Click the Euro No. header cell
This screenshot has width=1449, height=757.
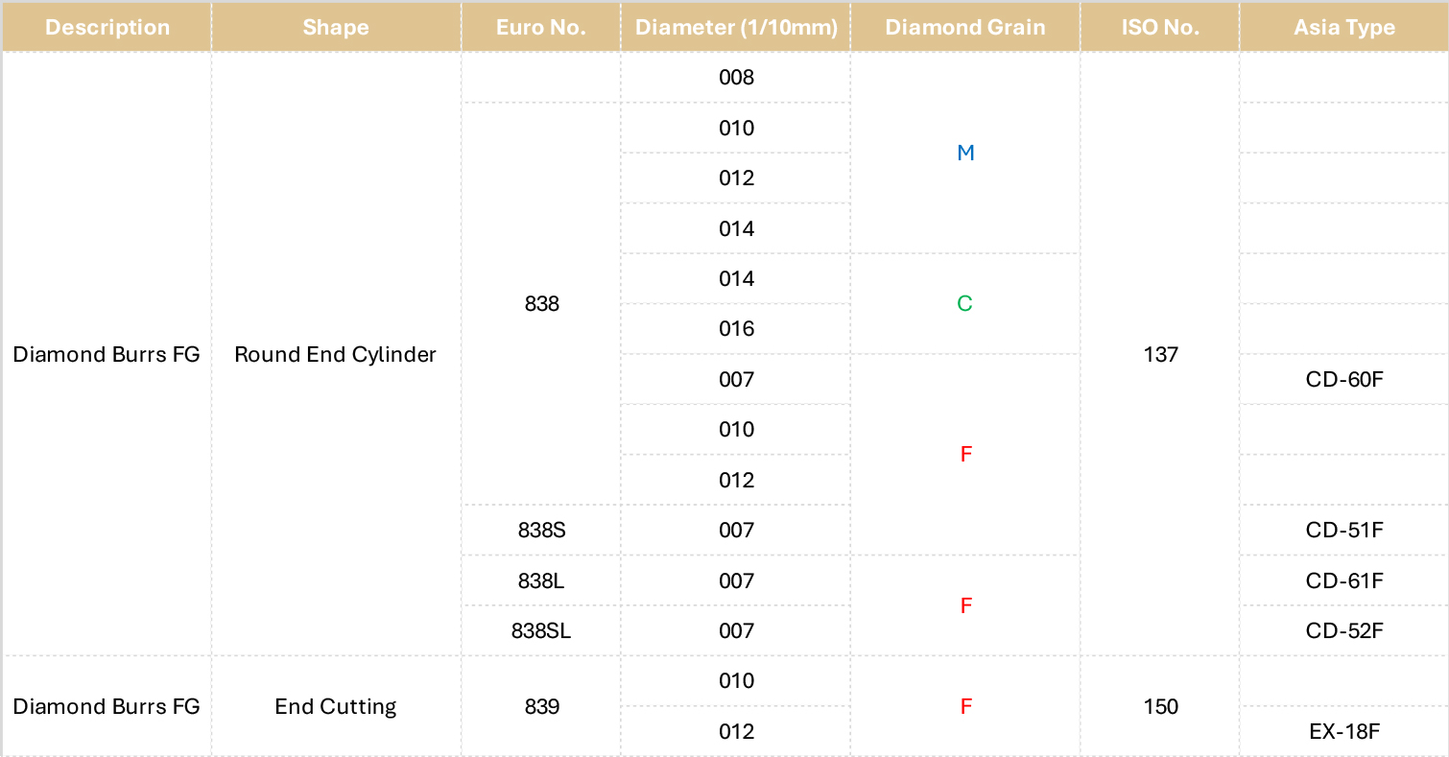click(541, 27)
